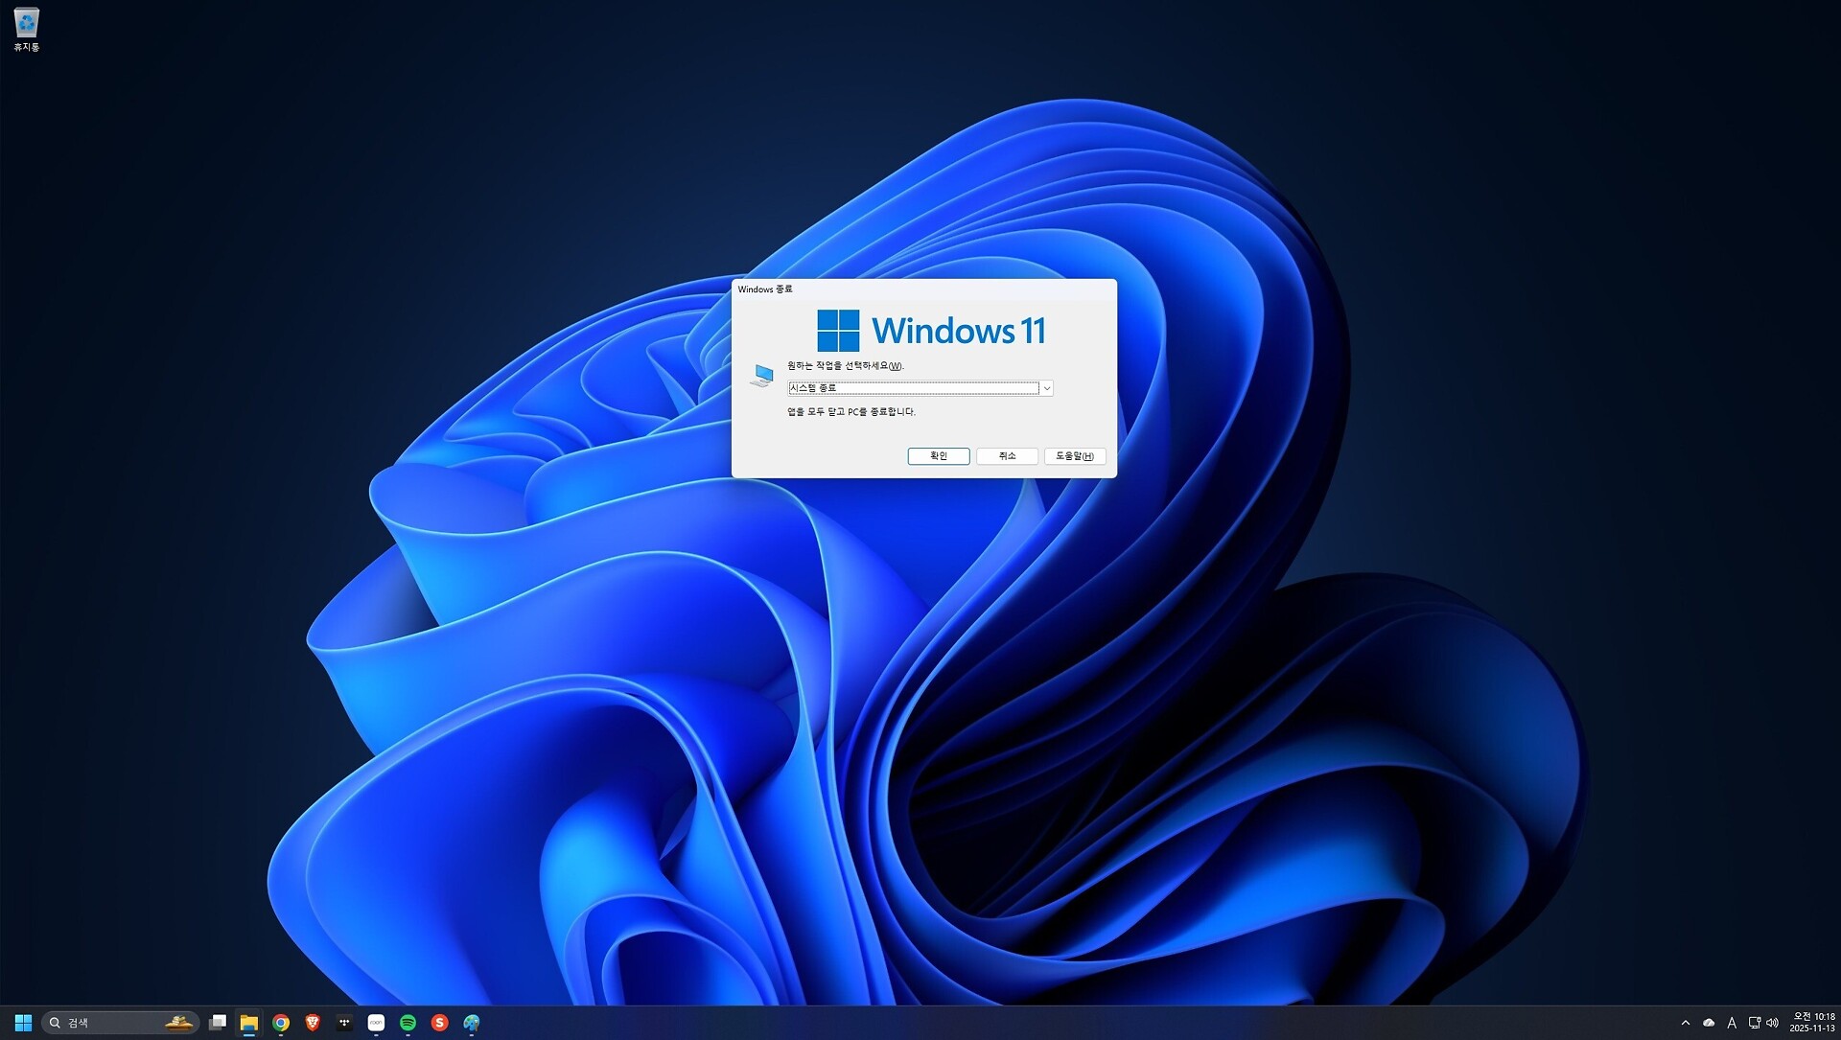Viewport: 1841px width, 1040px height.
Task: Open the Windows Start menu
Action: [x=23, y=1023]
